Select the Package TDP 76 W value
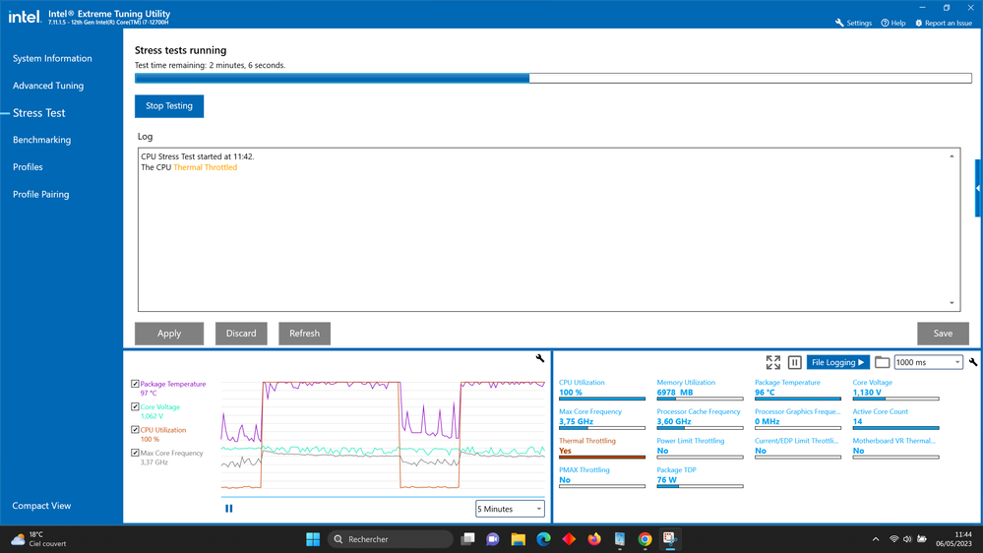The height and width of the screenshot is (553, 983). click(667, 480)
